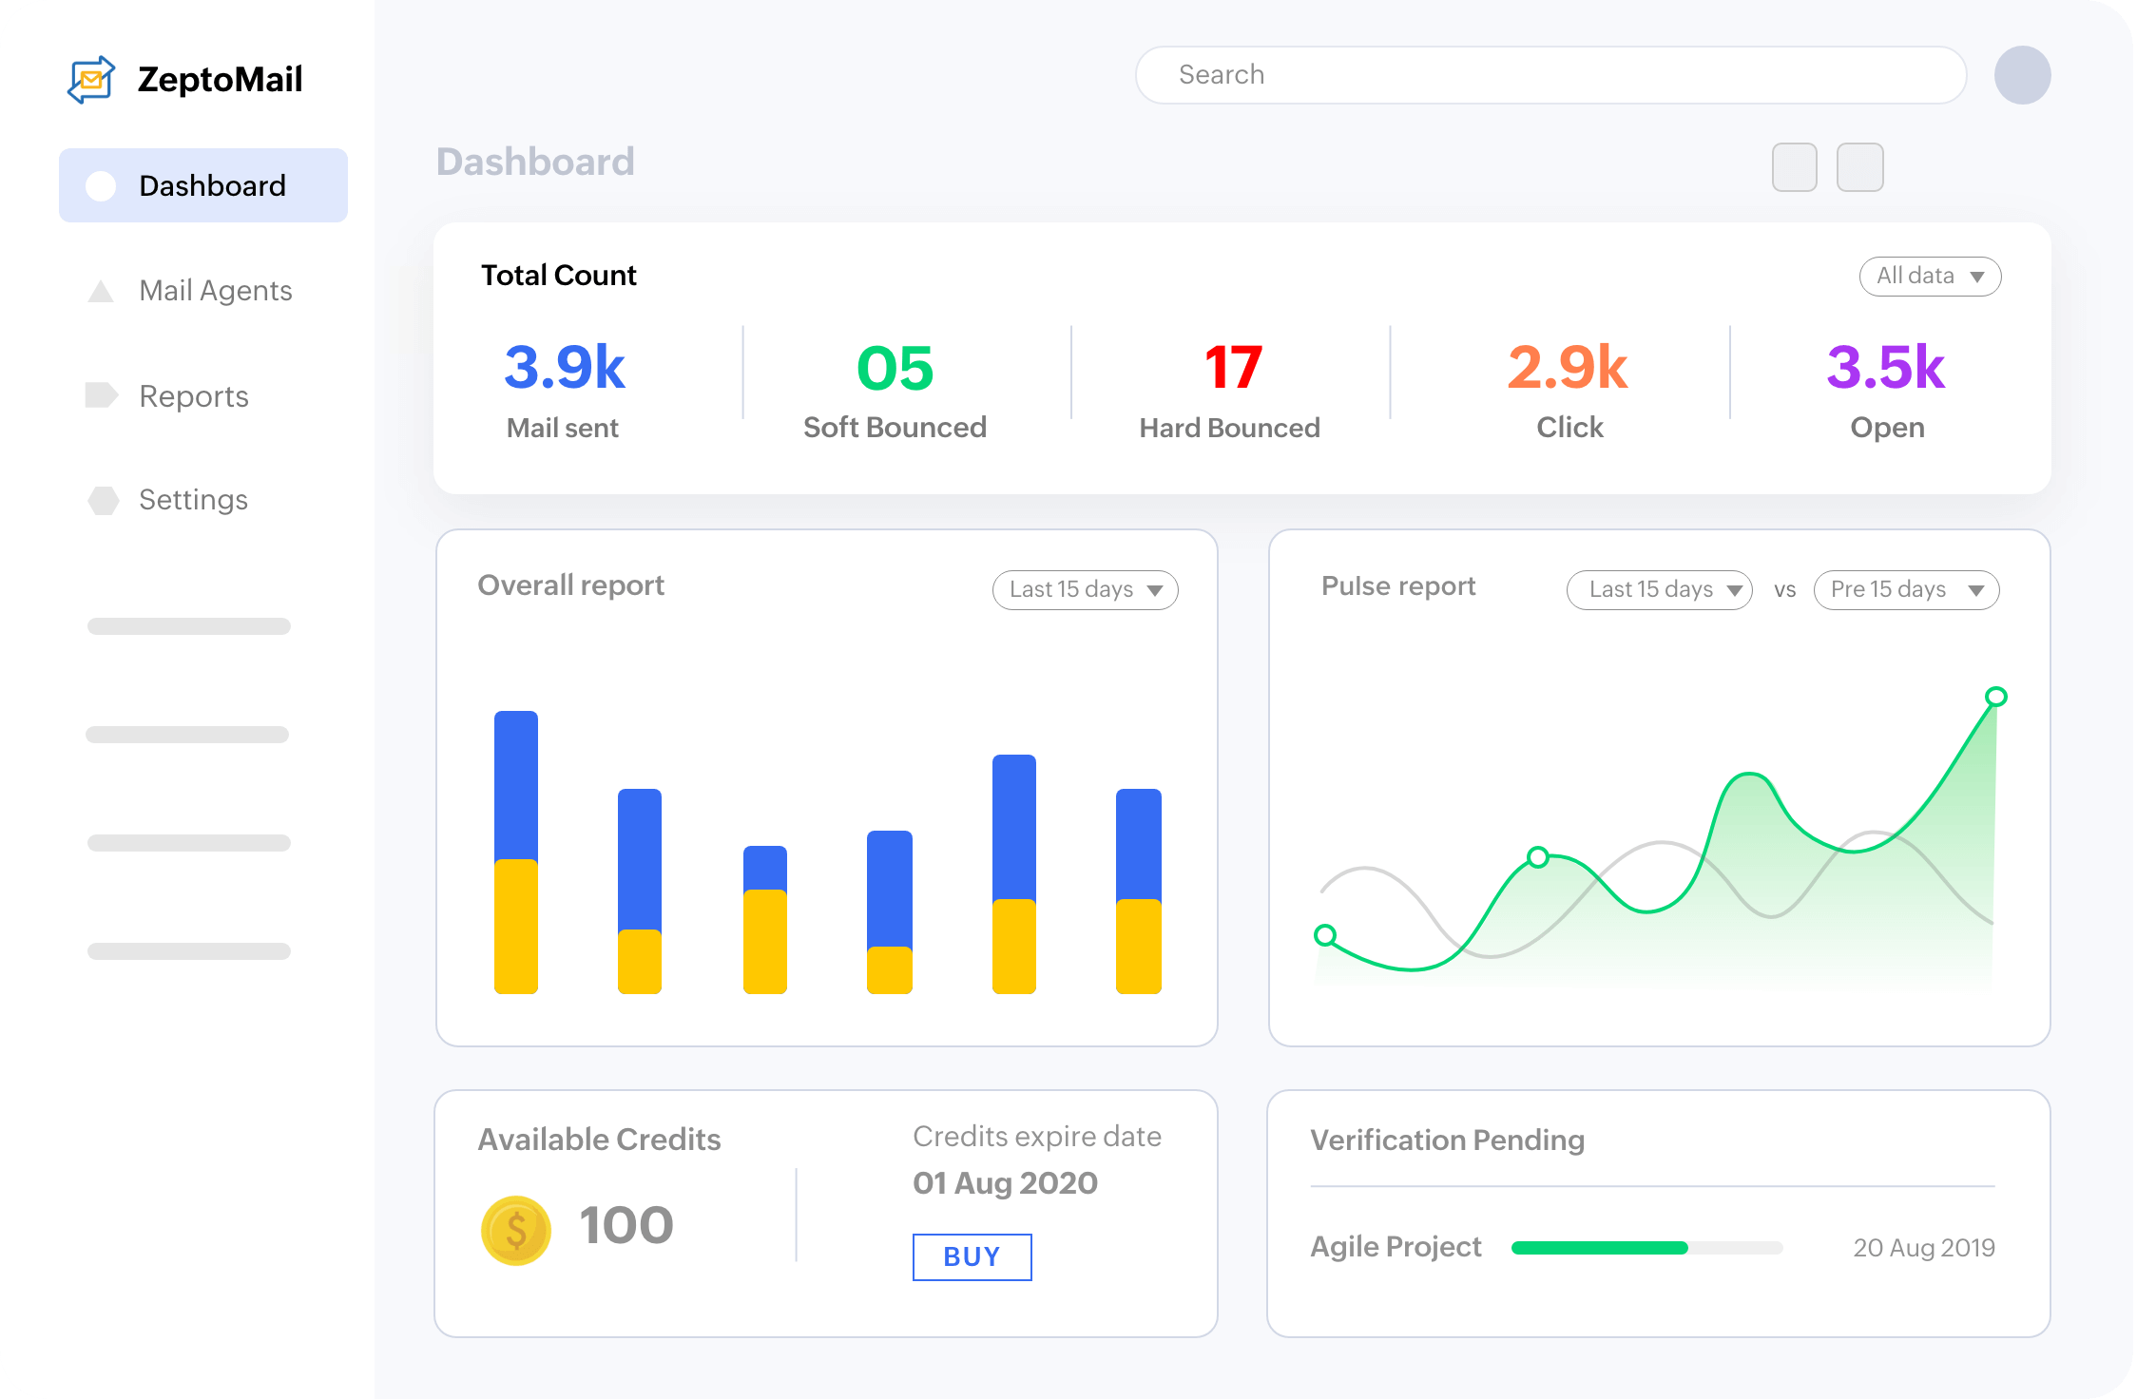Open the Mail Agents menu item
The image size is (2137, 1399).
click(x=215, y=291)
